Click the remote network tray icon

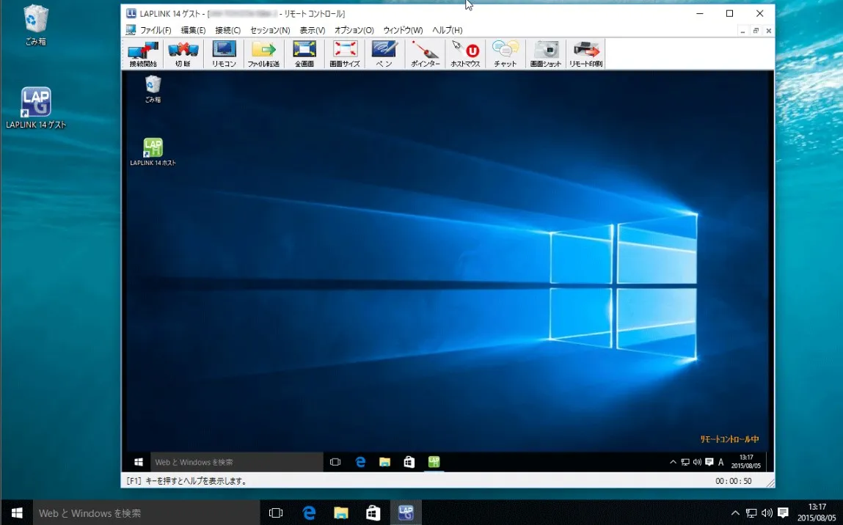coord(685,462)
